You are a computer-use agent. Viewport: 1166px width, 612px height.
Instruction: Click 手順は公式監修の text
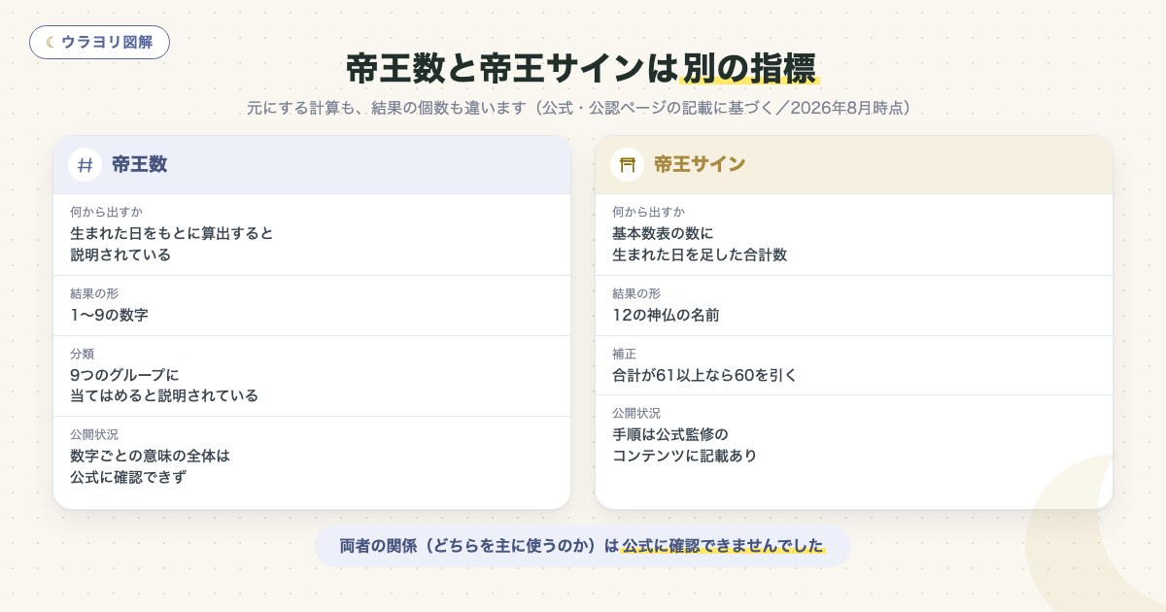[670, 433]
